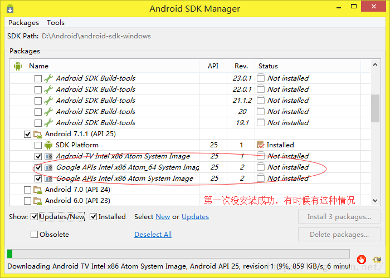Click Not installed icon for Build-tools 22.0.1

261,89
